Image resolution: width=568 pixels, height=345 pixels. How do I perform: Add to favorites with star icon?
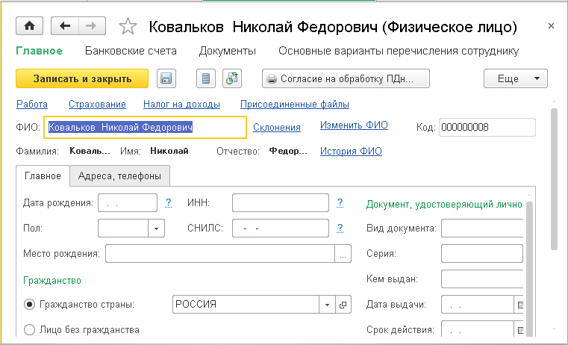(x=128, y=27)
